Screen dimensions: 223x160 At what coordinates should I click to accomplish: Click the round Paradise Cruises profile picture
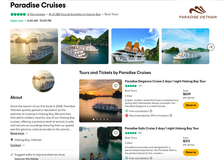coord(43,81)
